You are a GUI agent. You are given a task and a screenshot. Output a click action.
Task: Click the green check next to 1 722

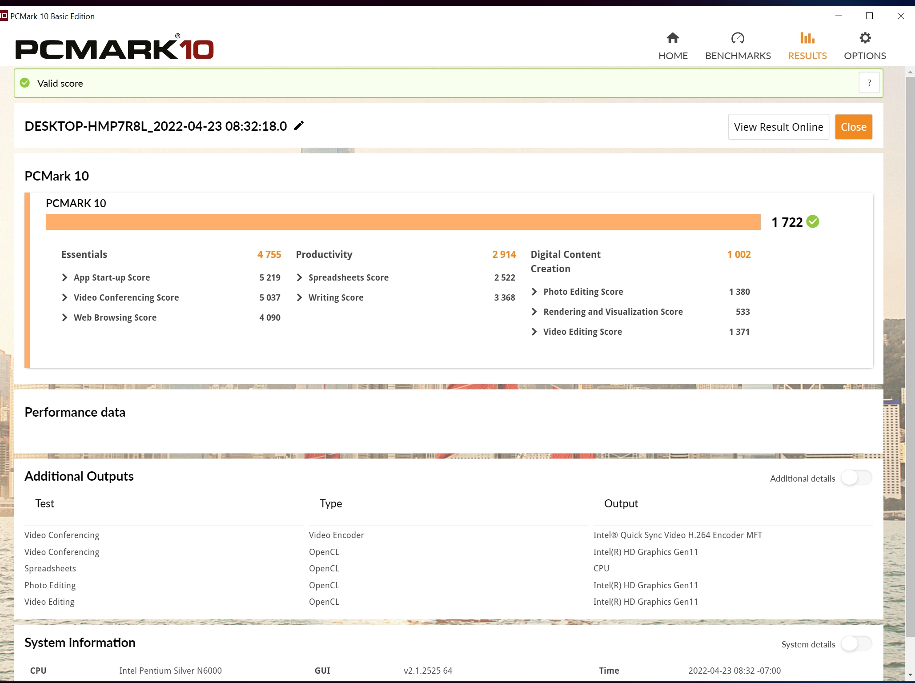[x=813, y=221]
